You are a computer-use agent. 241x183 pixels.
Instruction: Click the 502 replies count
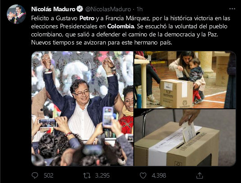[x=49, y=175]
